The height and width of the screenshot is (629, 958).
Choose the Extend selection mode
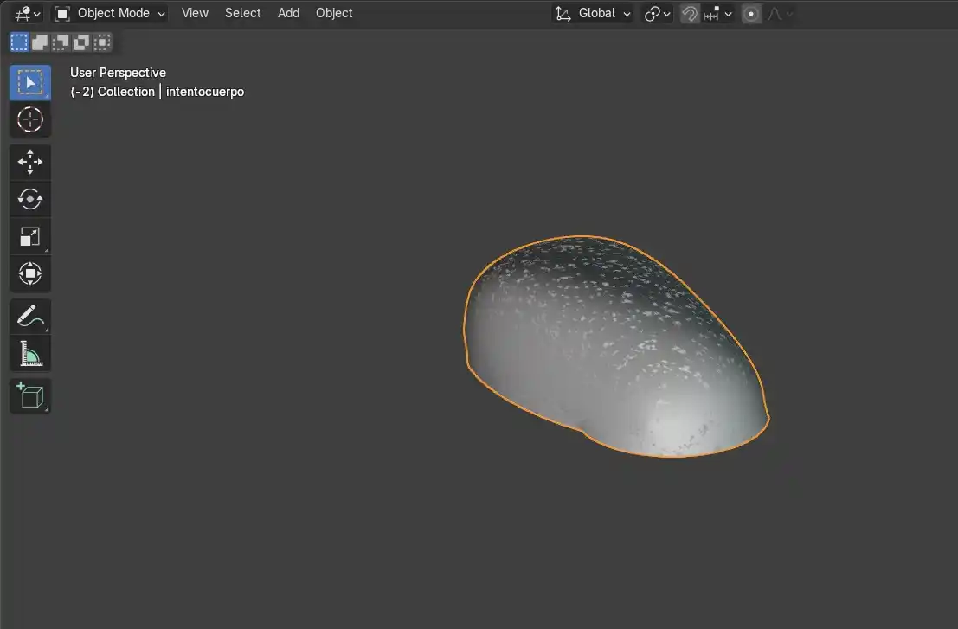[x=40, y=42]
